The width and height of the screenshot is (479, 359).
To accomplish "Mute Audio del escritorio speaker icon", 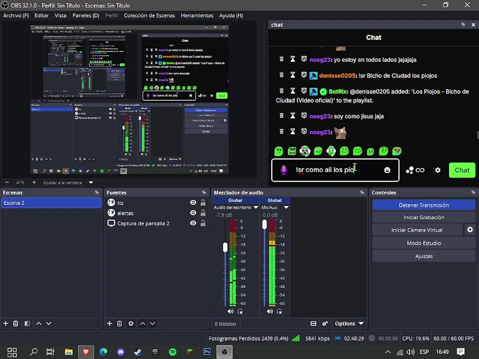I will tap(231, 311).
